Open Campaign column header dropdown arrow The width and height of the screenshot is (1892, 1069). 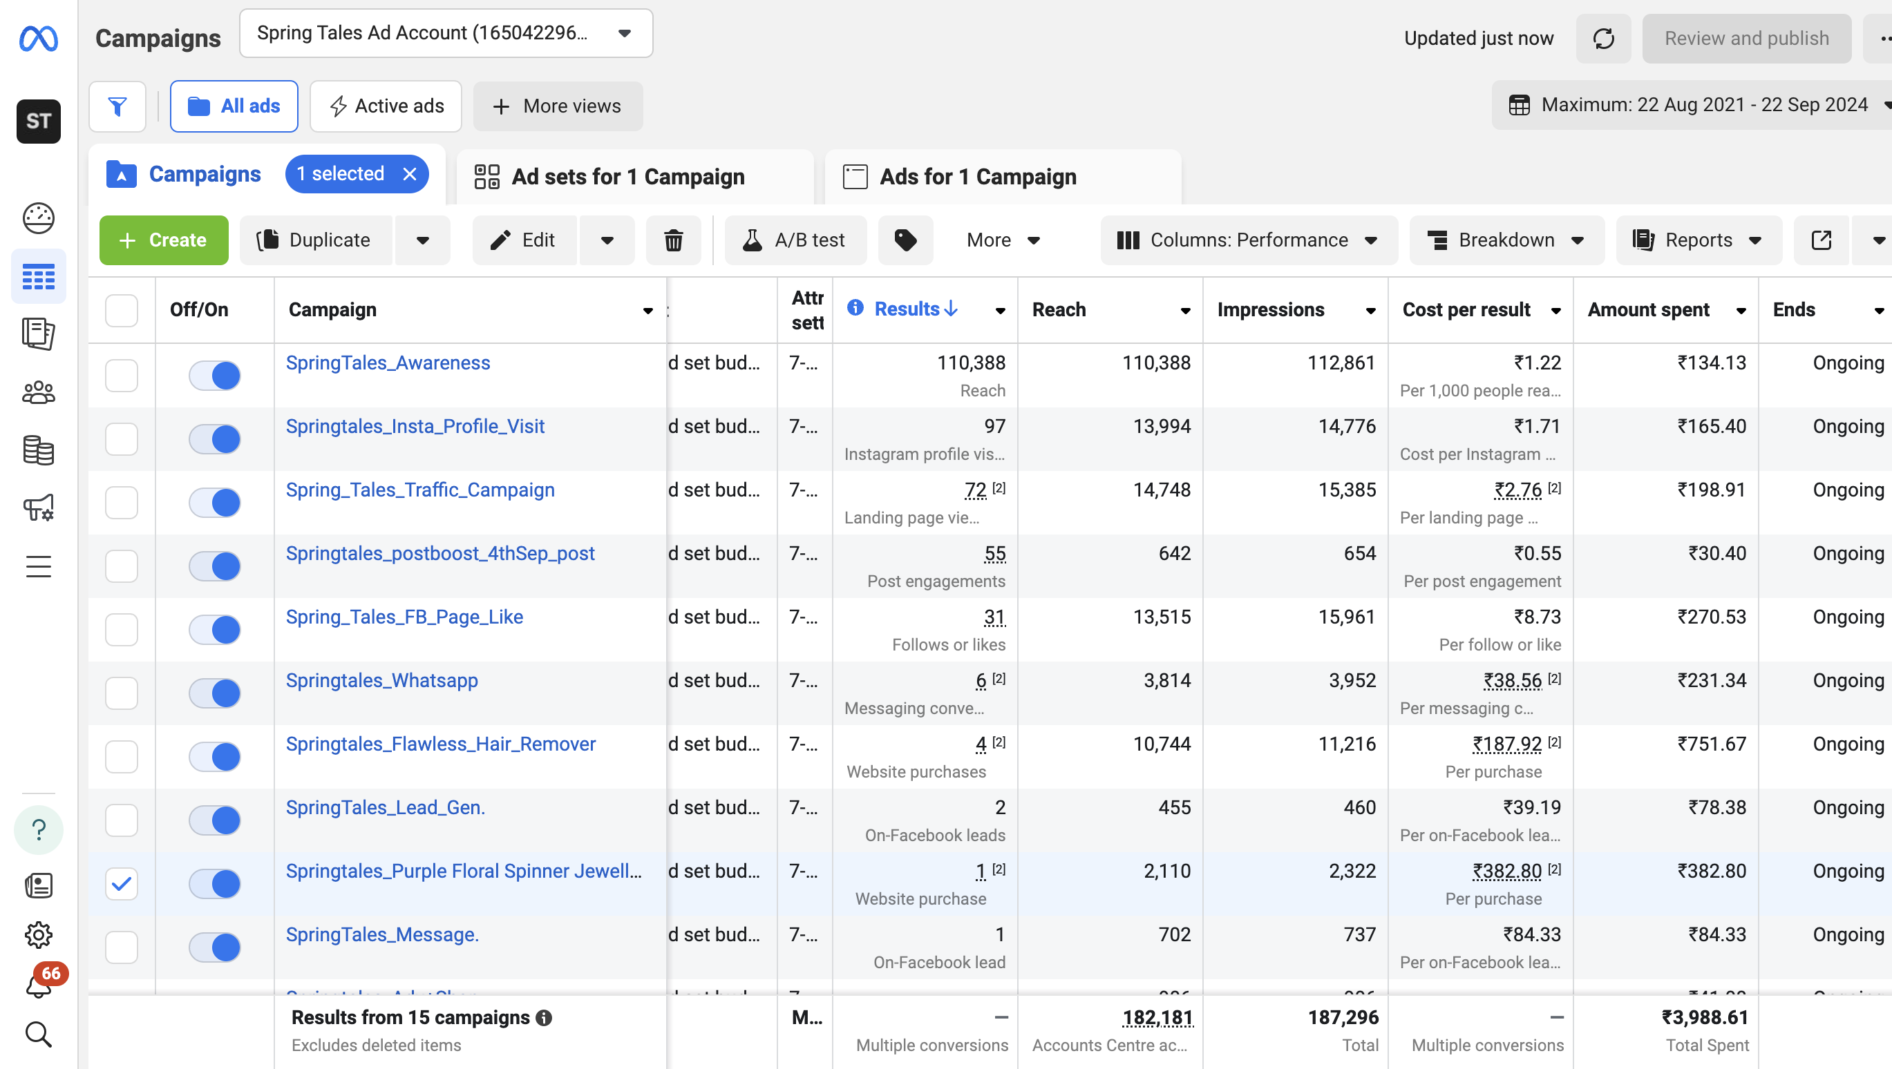pos(647,311)
